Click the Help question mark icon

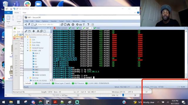[x=88, y=24]
